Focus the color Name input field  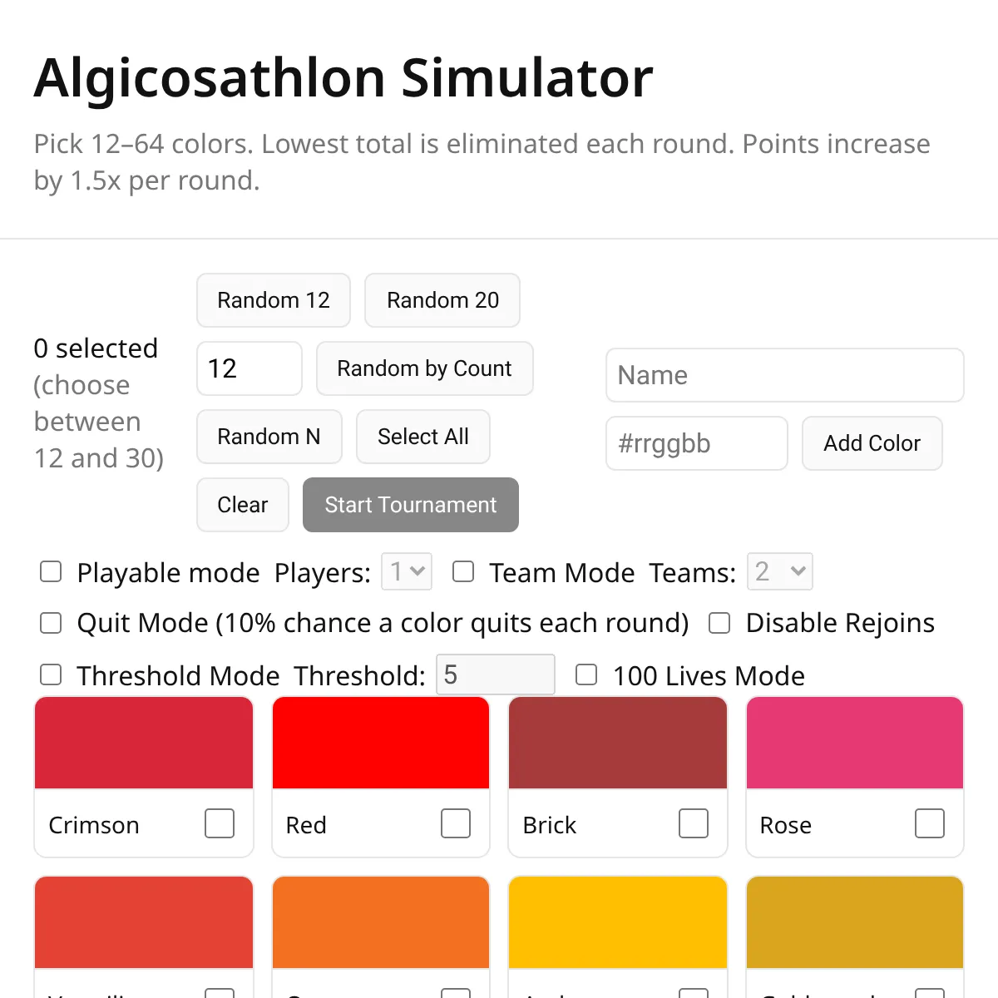(785, 375)
